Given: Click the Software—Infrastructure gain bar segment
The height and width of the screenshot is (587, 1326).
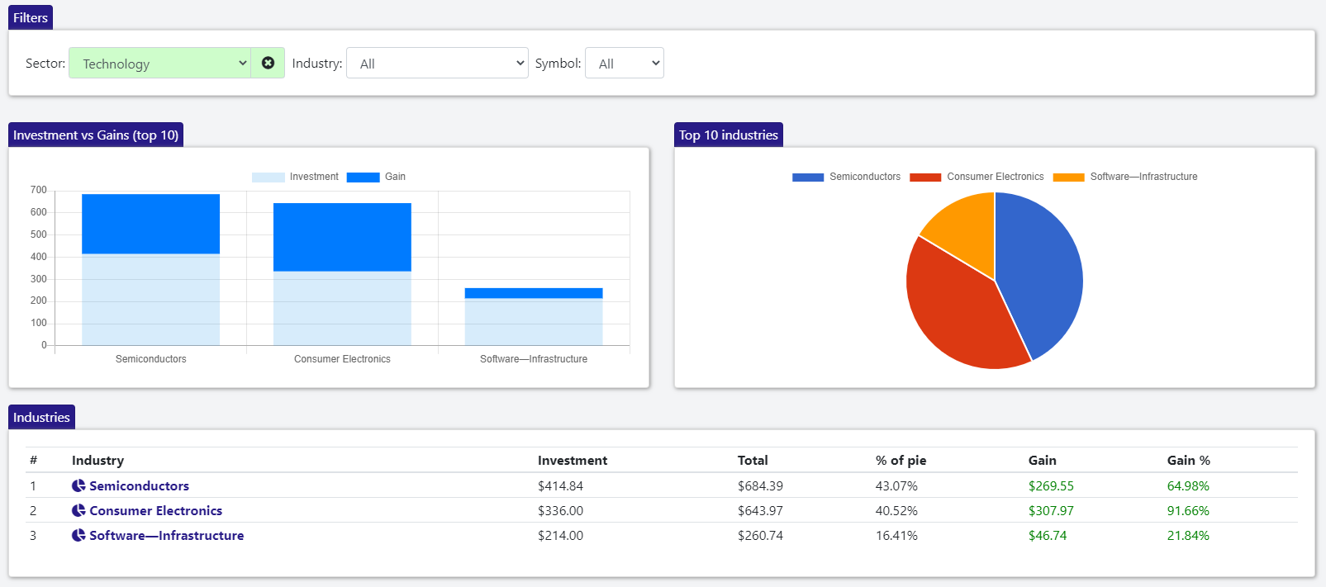Looking at the screenshot, I should 534,293.
